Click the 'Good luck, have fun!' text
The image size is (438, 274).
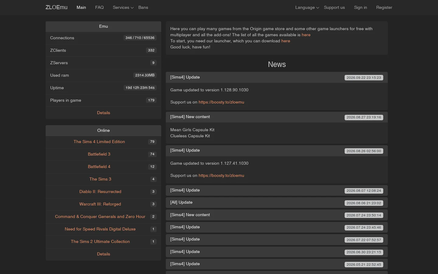190,47
